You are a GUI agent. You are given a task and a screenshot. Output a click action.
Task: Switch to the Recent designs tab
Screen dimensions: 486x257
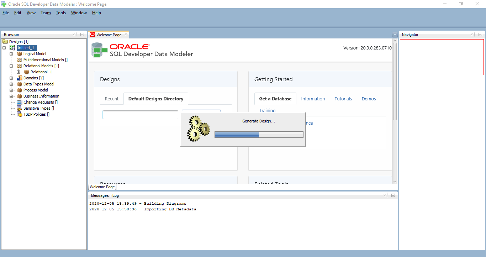click(x=112, y=99)
